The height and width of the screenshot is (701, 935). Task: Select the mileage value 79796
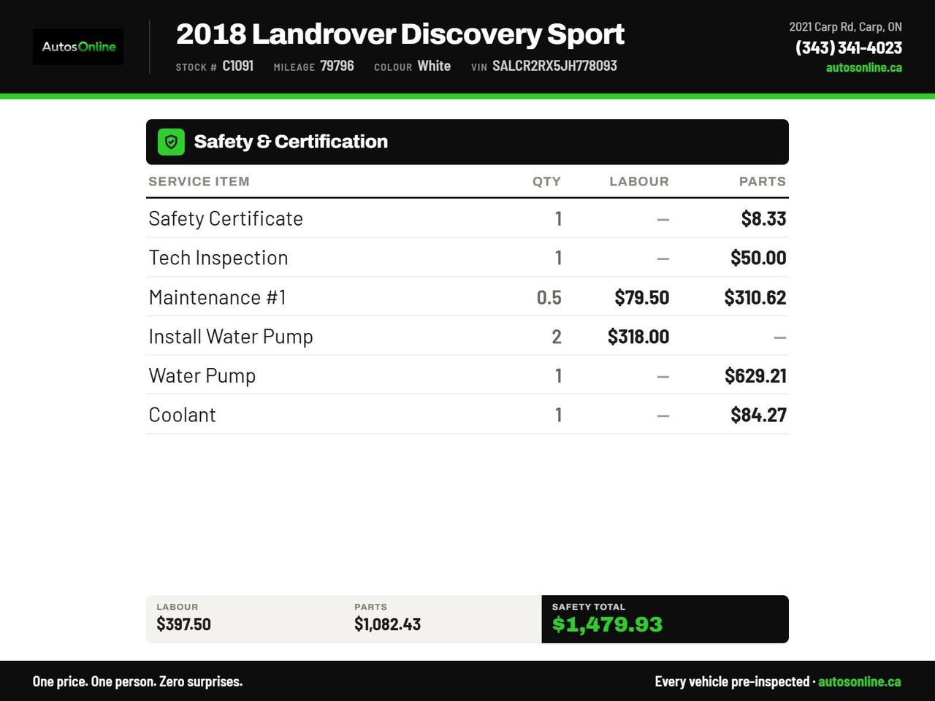337,66
